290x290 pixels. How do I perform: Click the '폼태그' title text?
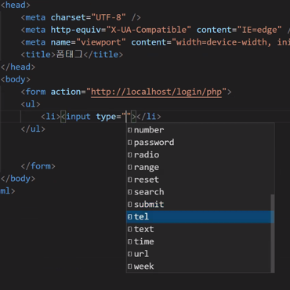click(x=70, y=55)
